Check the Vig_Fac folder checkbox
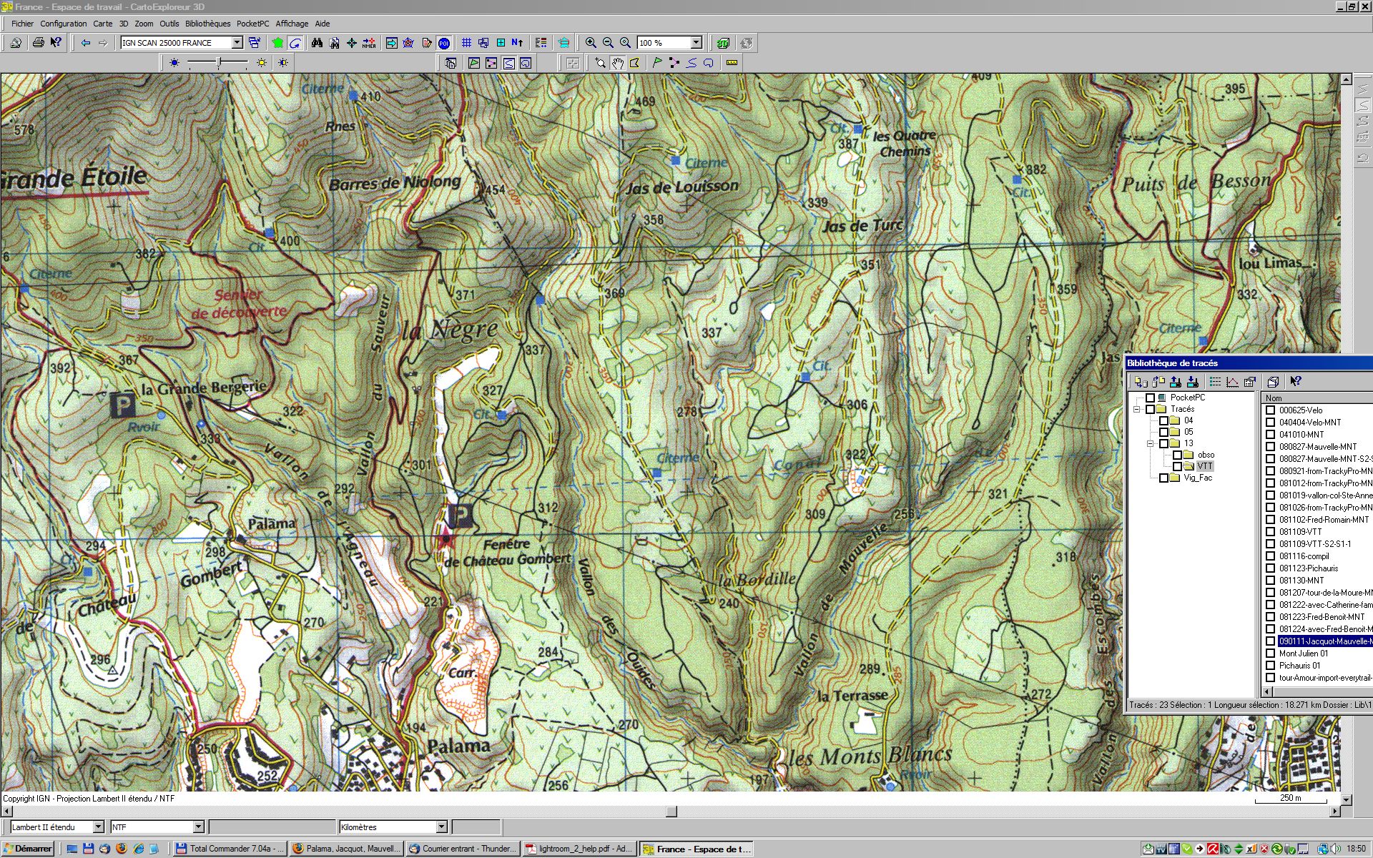 click(x=1163, y=478)
